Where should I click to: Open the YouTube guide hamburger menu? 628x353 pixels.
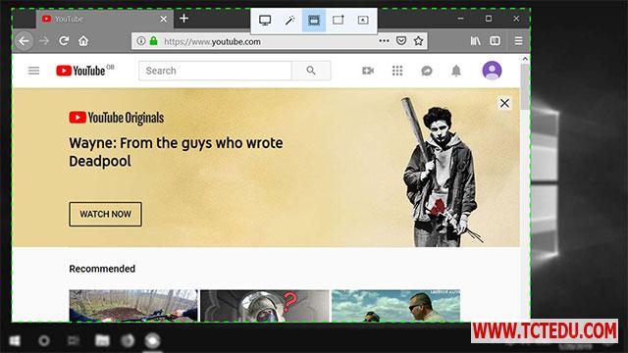click(x=33, y=71)
